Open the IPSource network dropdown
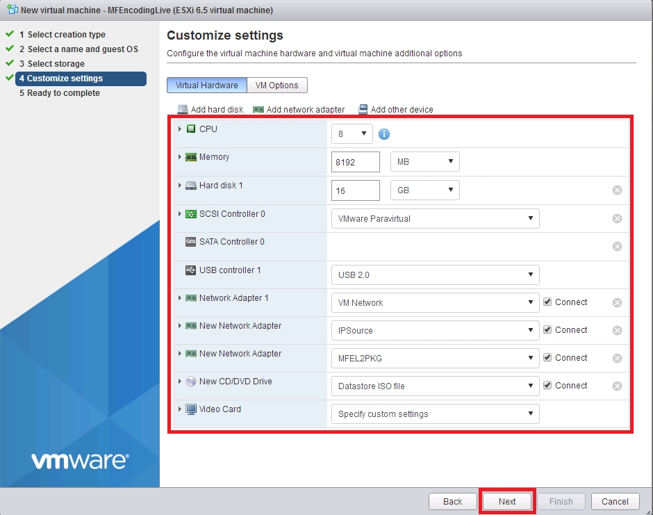 [x=435, y=330]
